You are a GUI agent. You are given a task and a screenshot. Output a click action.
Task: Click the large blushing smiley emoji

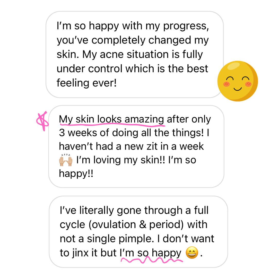click(238, 81)
